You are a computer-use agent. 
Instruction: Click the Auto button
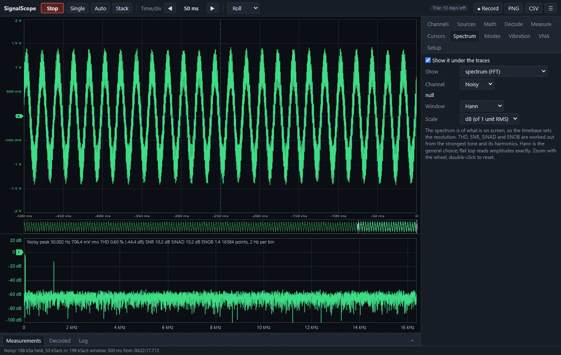coord(100,8)
